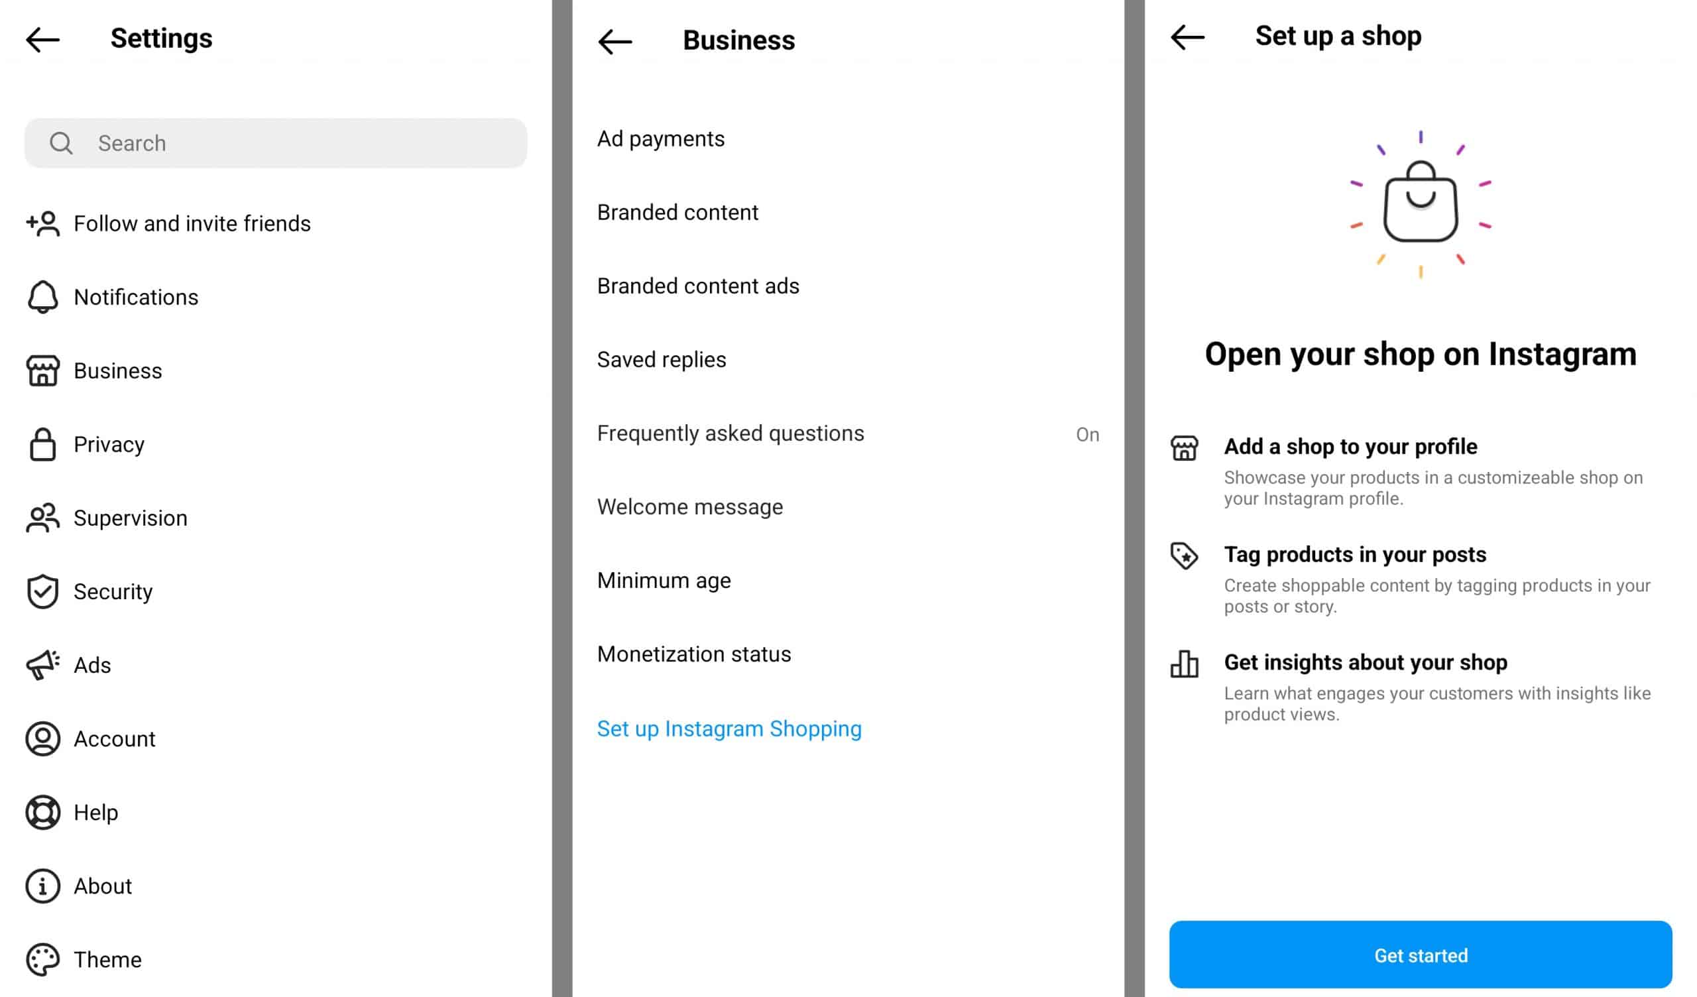This screenshot has height=997, width=1697.
Task: Open the Notifications settings section
Action: pos(137,297)
